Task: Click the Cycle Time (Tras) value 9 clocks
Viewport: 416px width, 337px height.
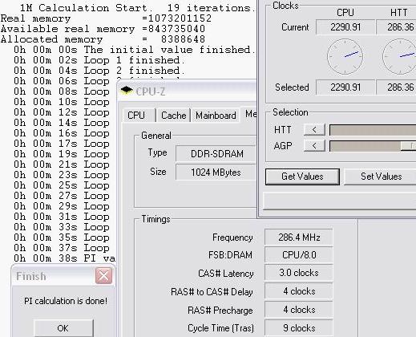Action: point(299,328)
